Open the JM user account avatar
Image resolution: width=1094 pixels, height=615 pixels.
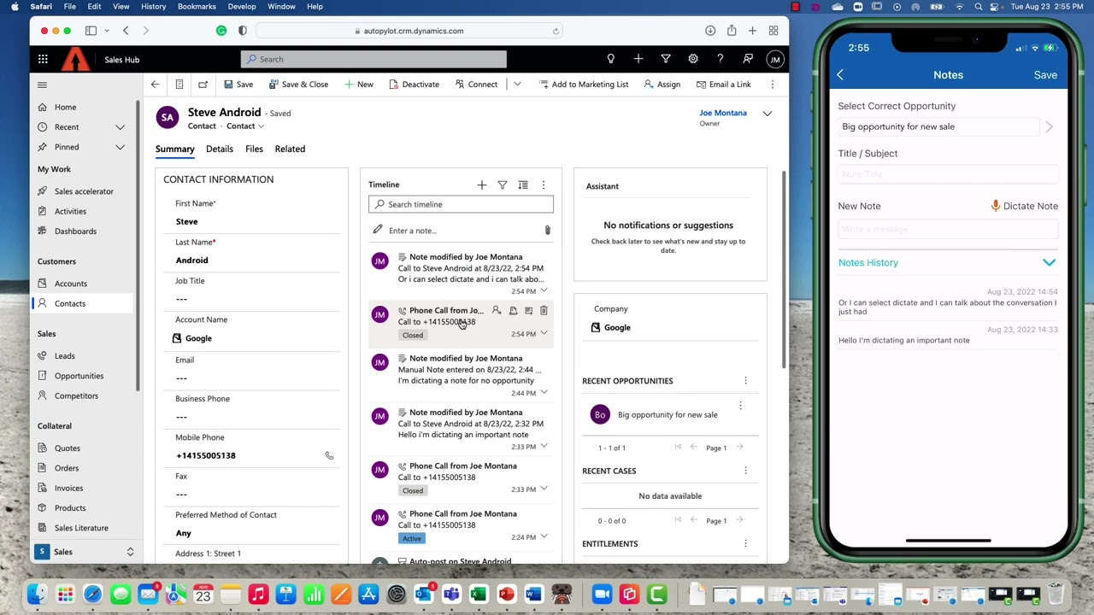tap(774, 59)
